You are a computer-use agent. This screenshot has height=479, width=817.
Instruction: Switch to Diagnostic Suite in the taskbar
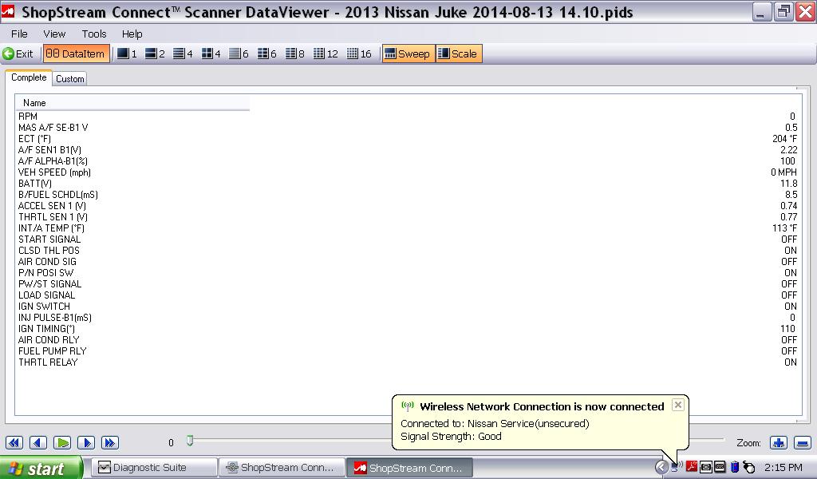click(x=155, y=468)
